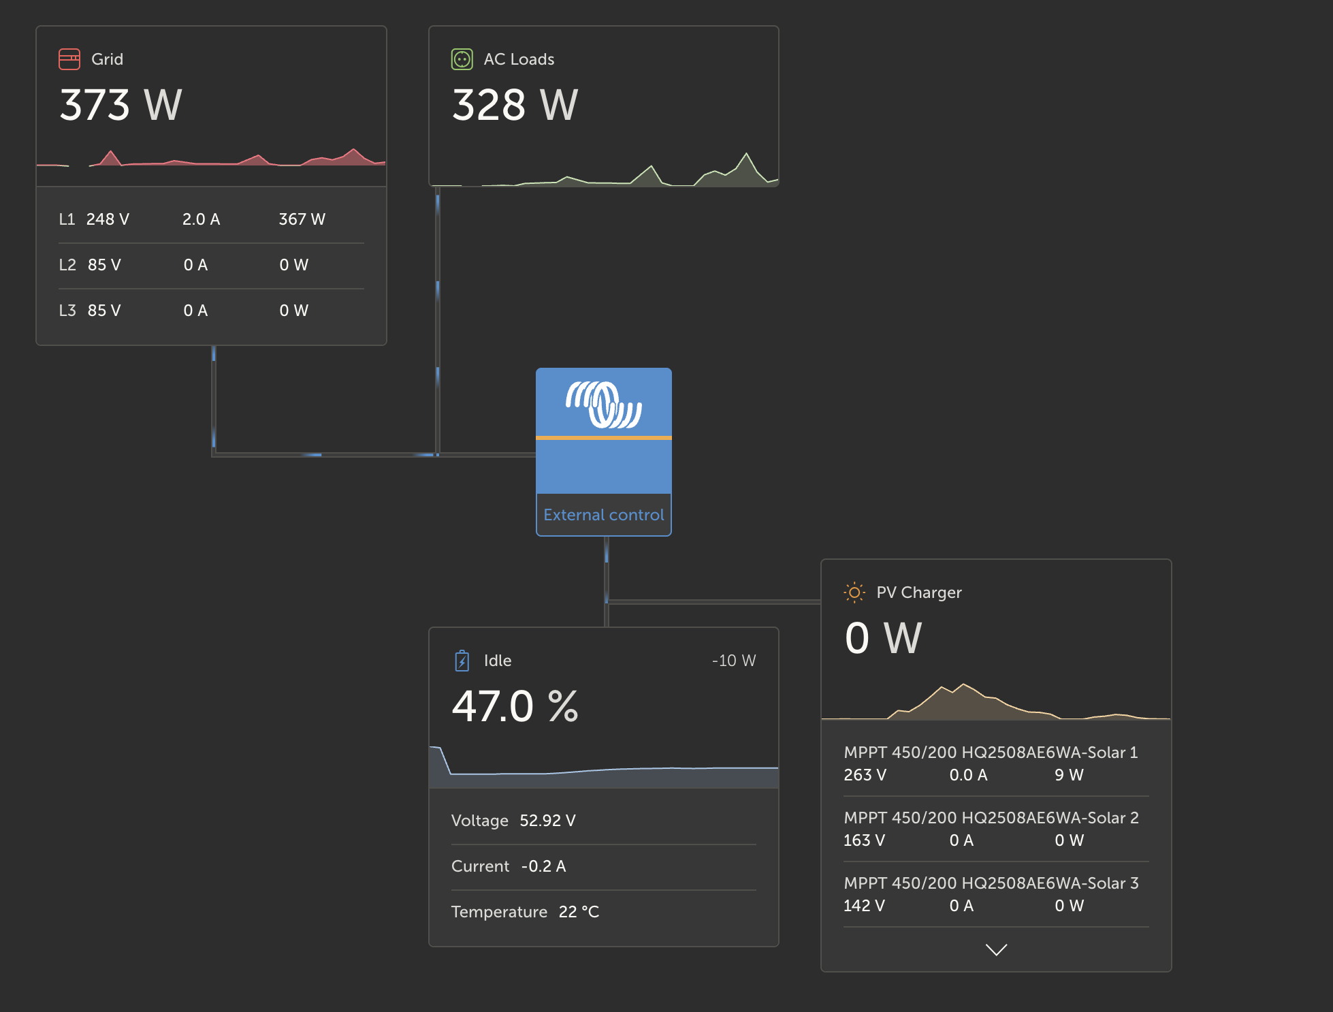
Task: Open the Grid 373 W reading
Action: (121, 106)
